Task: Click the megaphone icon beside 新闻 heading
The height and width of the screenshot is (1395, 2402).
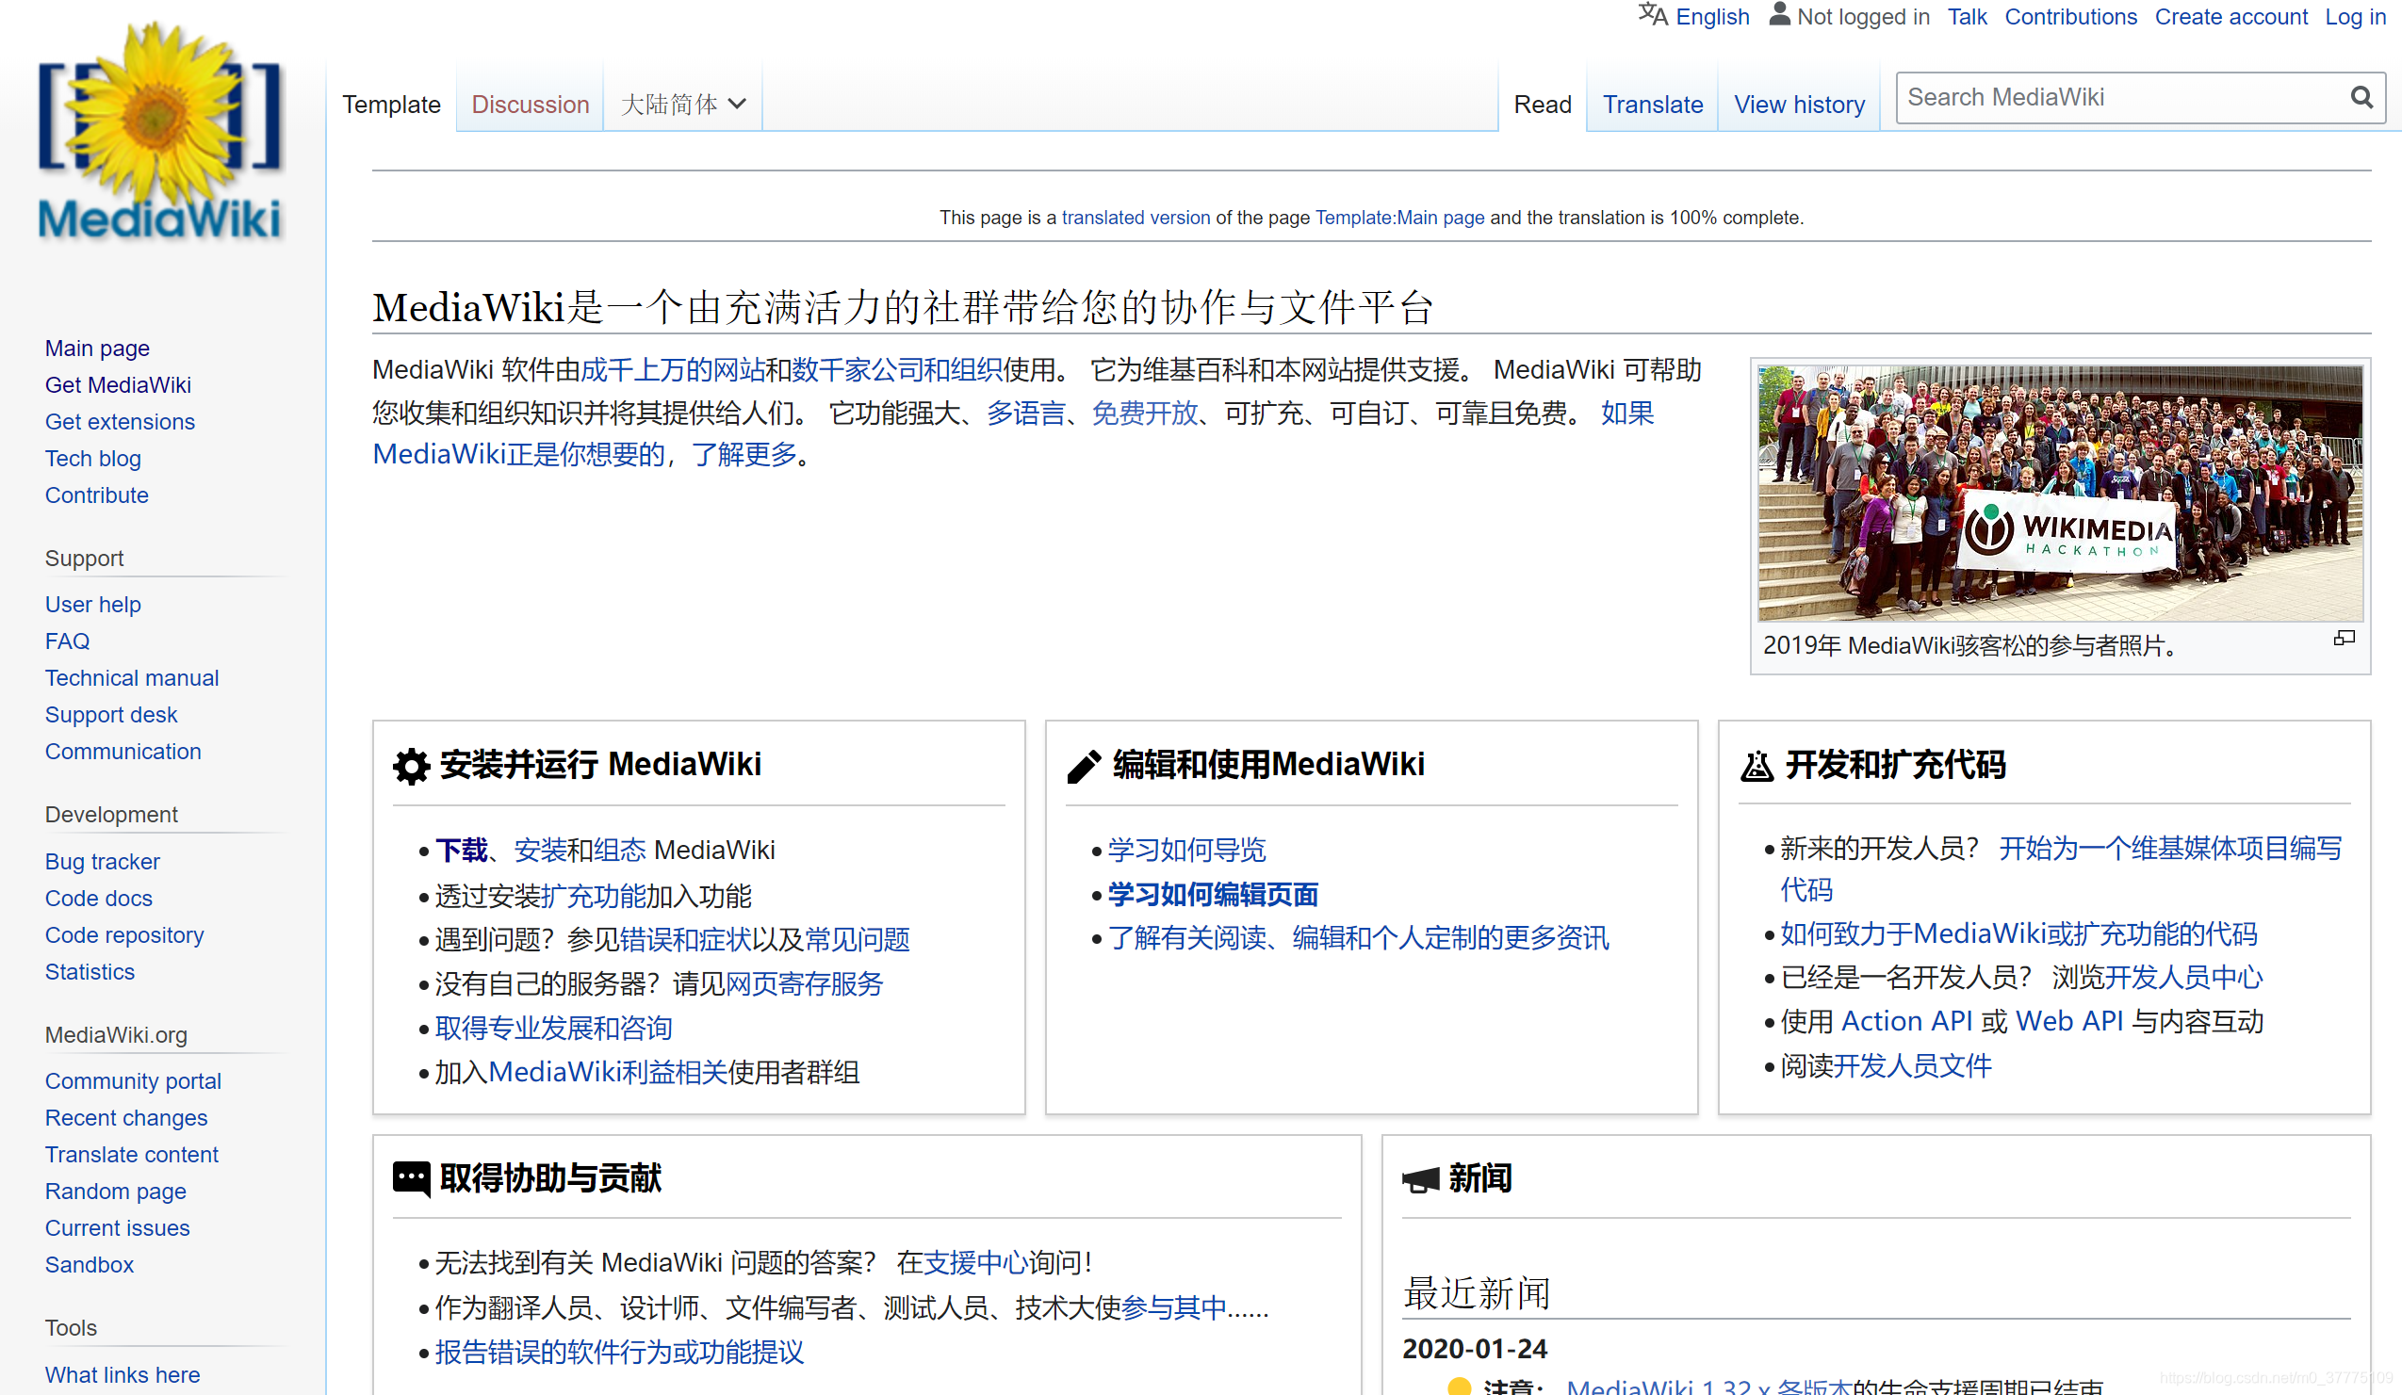Action: tap(1420, 1178)
